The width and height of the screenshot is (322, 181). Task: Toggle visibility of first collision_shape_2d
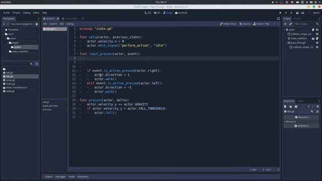click(317, 34)
